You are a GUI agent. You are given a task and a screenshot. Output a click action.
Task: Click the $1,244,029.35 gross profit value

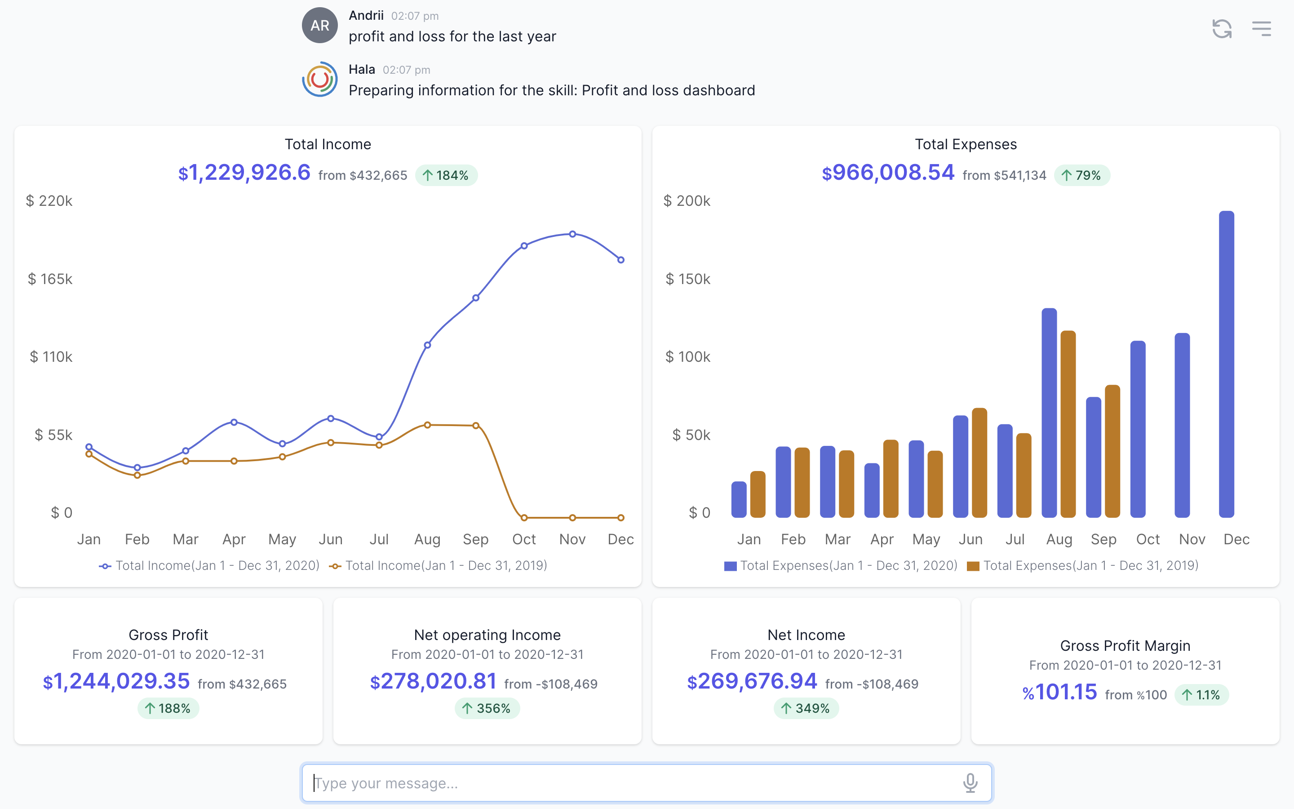(116, 681)
